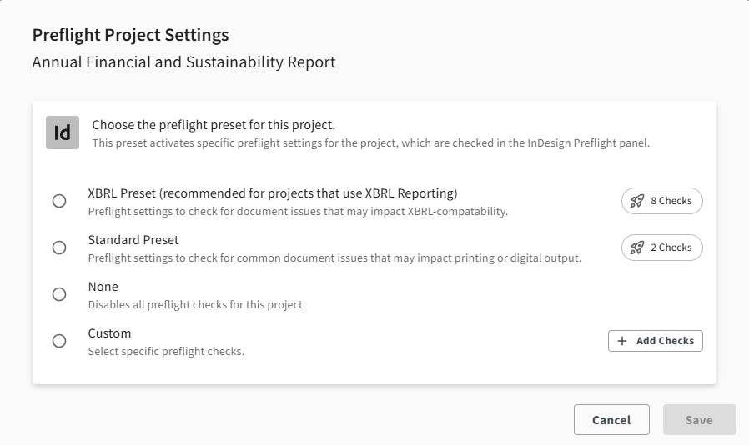Screen dimensions: 749x445
Task: Click the "Disables all preflight checks" description
Action: click(x=197, y=305)
